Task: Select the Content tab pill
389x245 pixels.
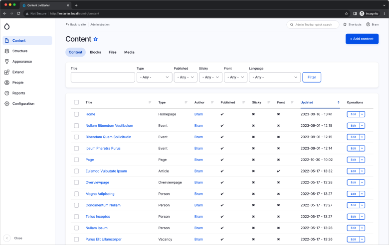Action: point(75,52)
